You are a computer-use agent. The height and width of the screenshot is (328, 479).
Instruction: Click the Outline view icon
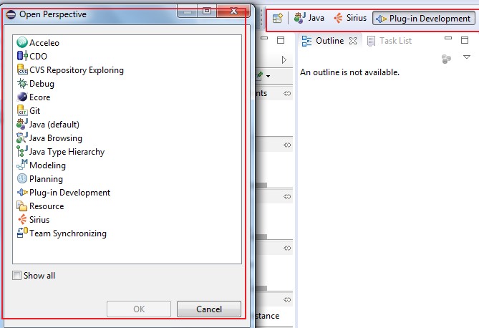pyautogui.click(x=306, y=41)
